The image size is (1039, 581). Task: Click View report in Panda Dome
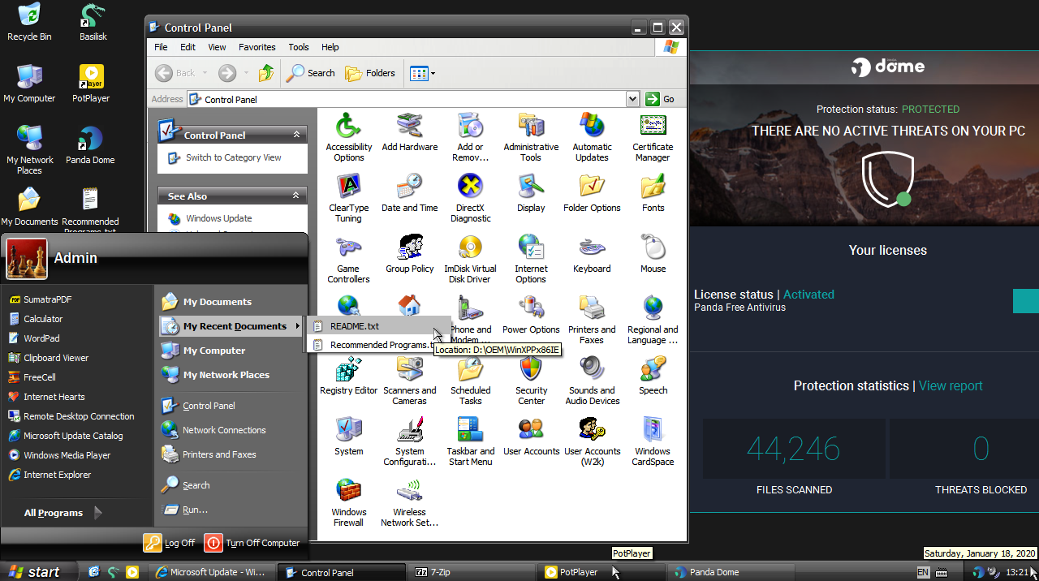pyautogui.click(x=951, y=385)
